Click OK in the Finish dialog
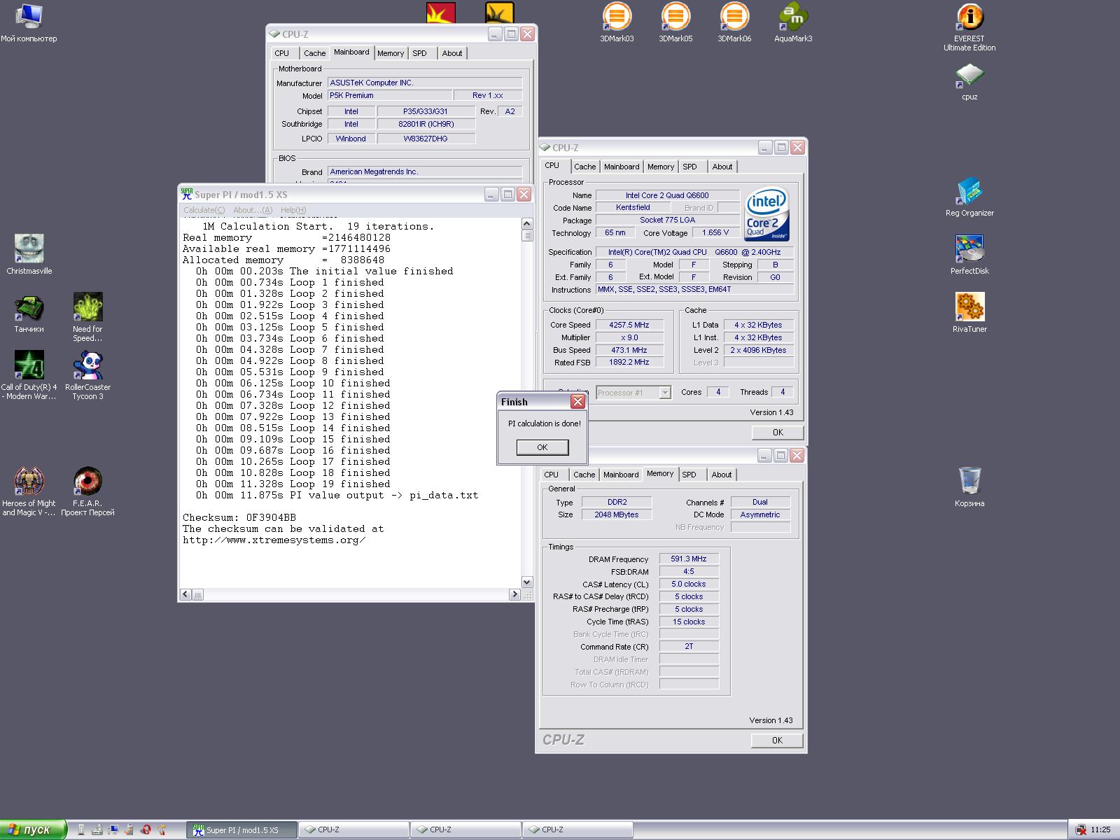Screen dimensions: 1120x840 click(x=542, y=447)
